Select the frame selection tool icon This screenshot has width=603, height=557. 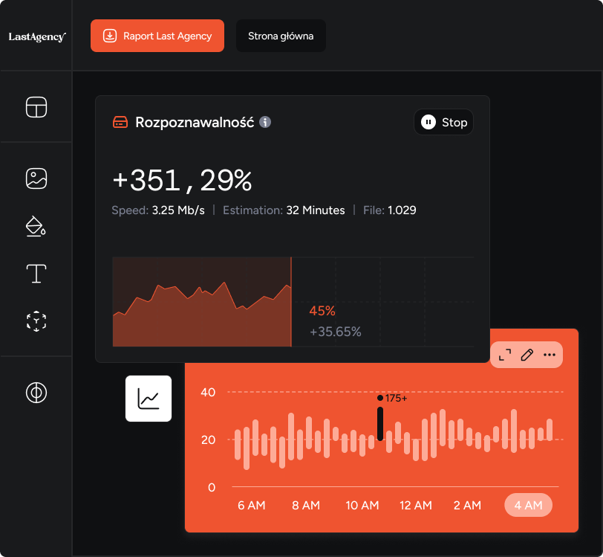(x=36, y=321)
